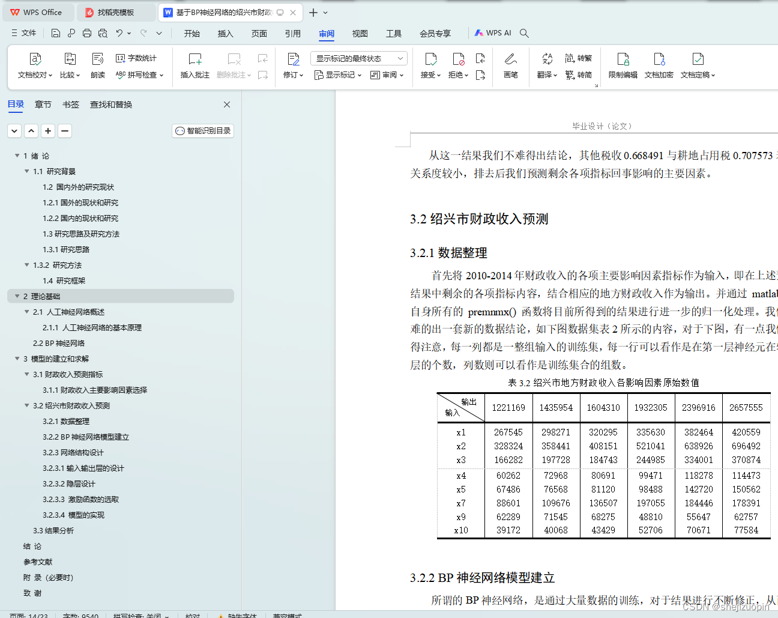Jump to 3.3 结果分析 in outline
This screenshot has width=778, height=618.
pyautogui.click(x=53, y=530)
